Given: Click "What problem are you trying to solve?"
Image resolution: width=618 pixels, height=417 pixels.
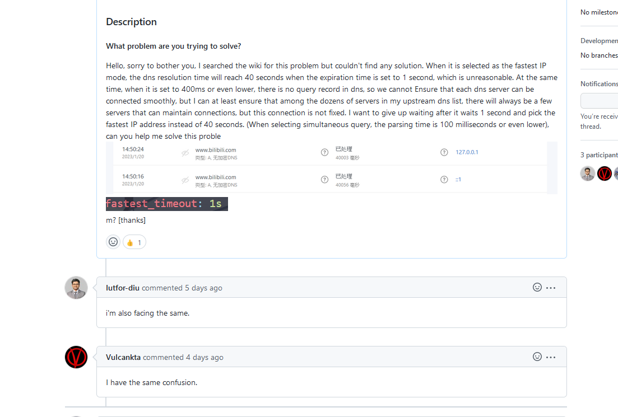Looking at the screenshot, I should 174,46.
